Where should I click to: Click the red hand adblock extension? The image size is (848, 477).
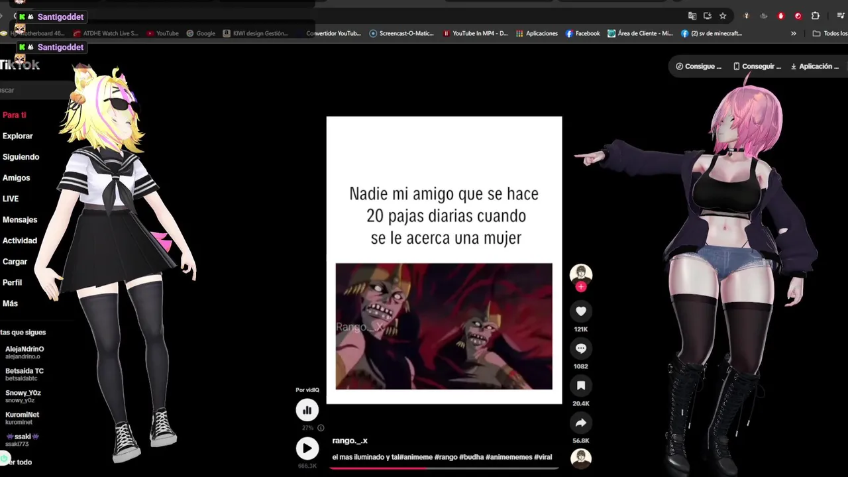(781, 16)
